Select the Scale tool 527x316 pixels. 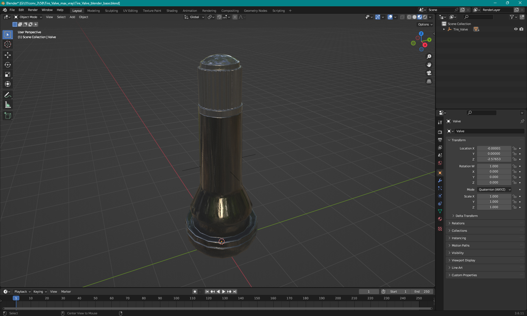point(8,74)
